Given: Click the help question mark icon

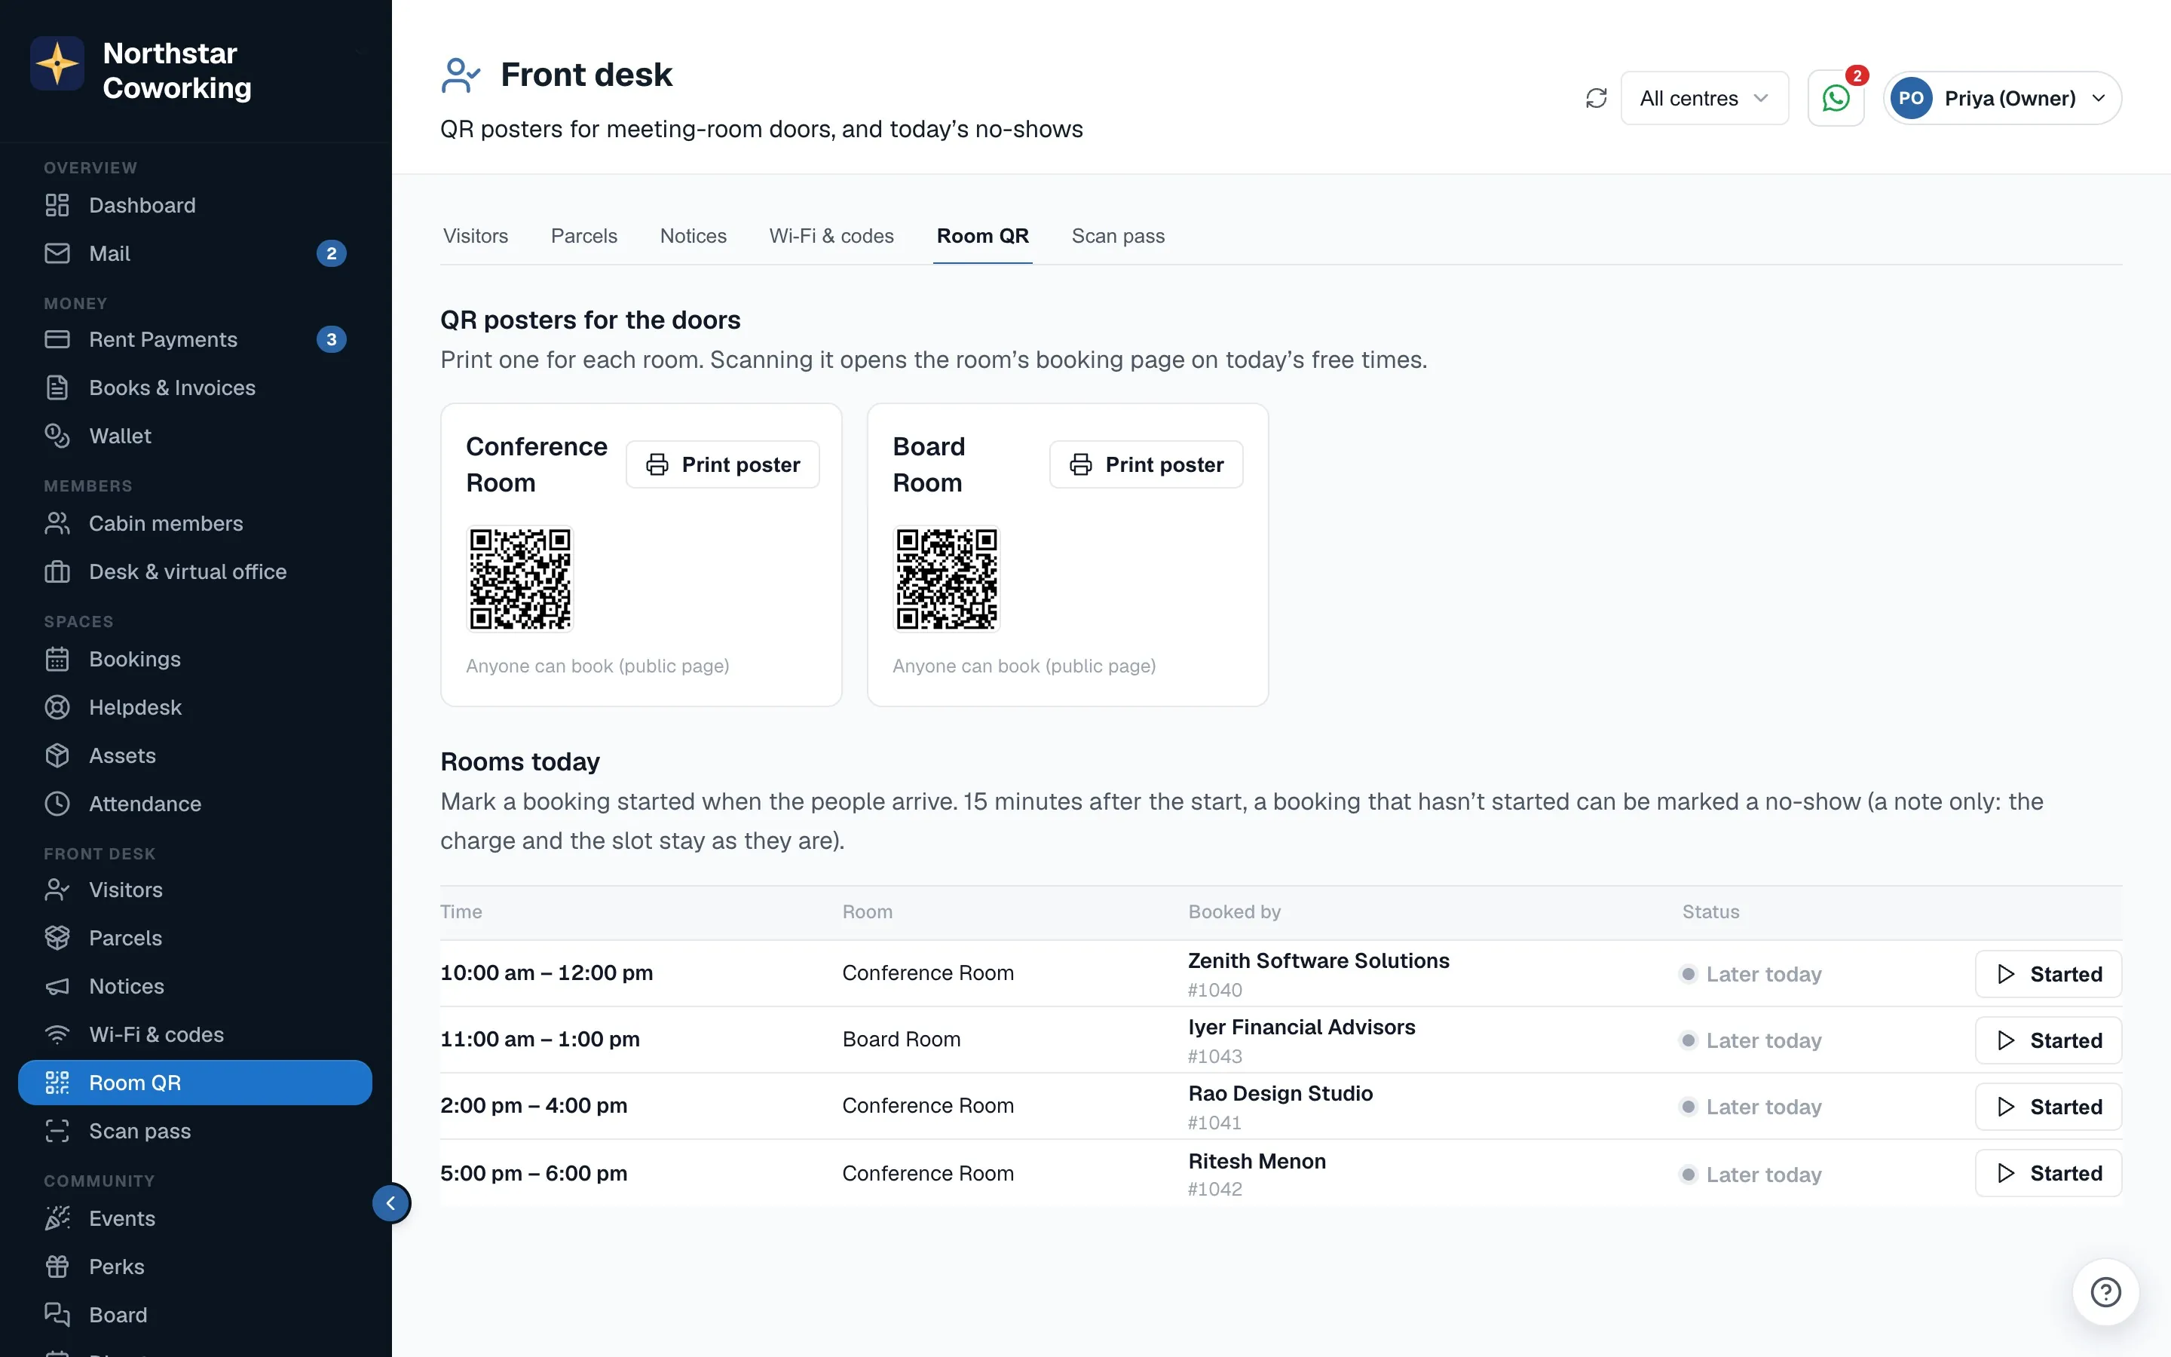Looking at the screenshot, I should pyautogui.click(x=2105, y=1292).
